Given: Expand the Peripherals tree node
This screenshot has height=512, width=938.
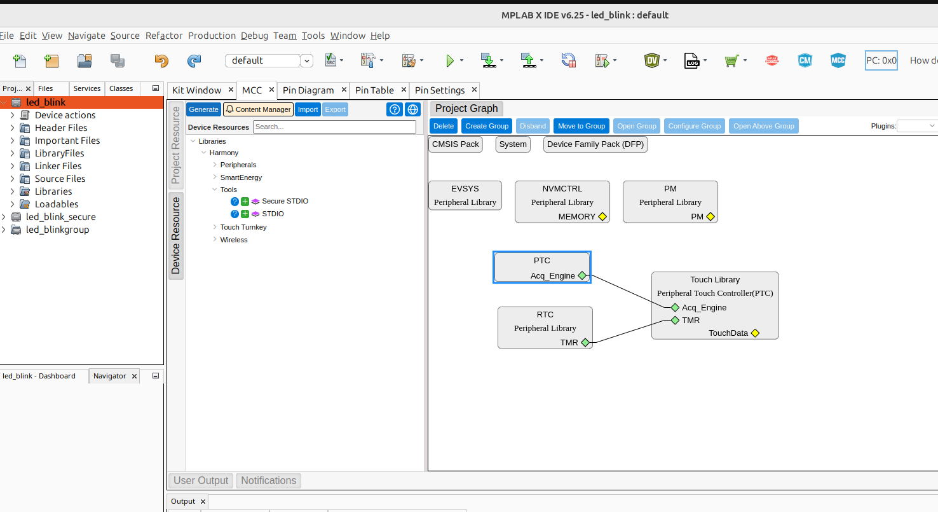Looking at the screenshot, I should point(215,165).
